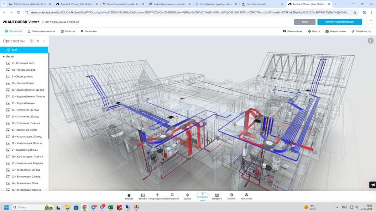Open the ENG language indicator
This screenshot has width=376, height=212.
coord(344,207)
